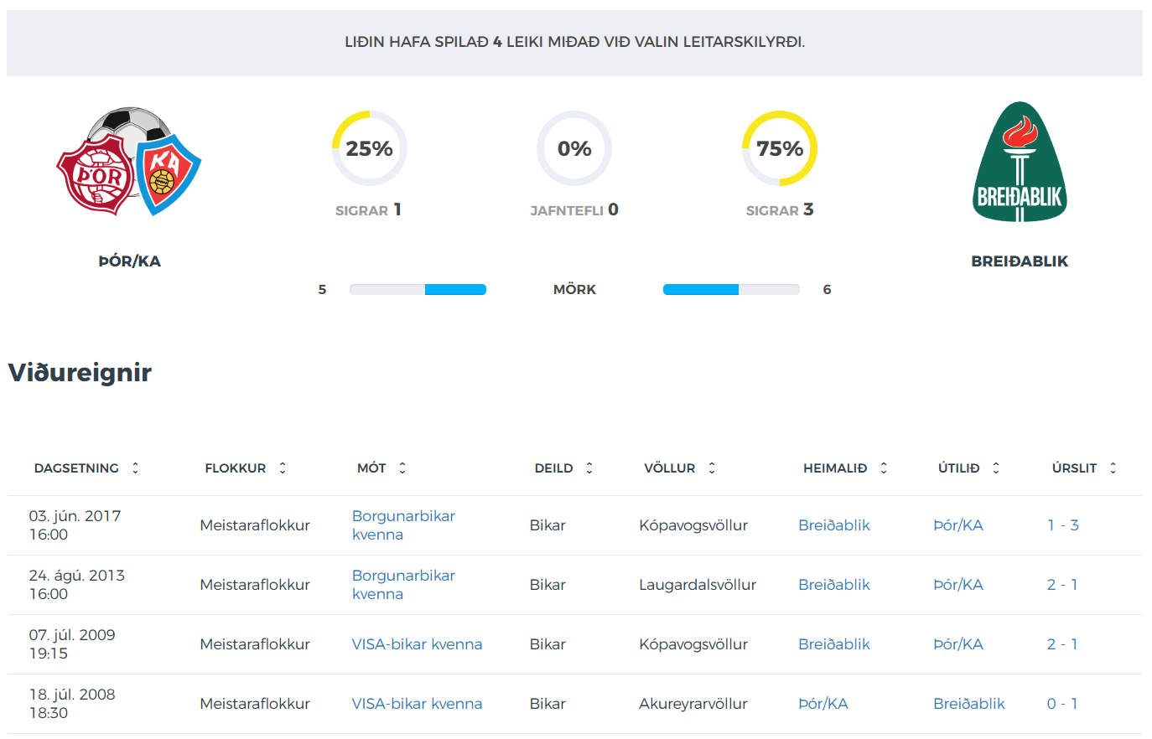Open Breiðablik home team link in 2013 row
Image resolution: width=1152 pixels, height=739 pixels.
coord(834,585)
